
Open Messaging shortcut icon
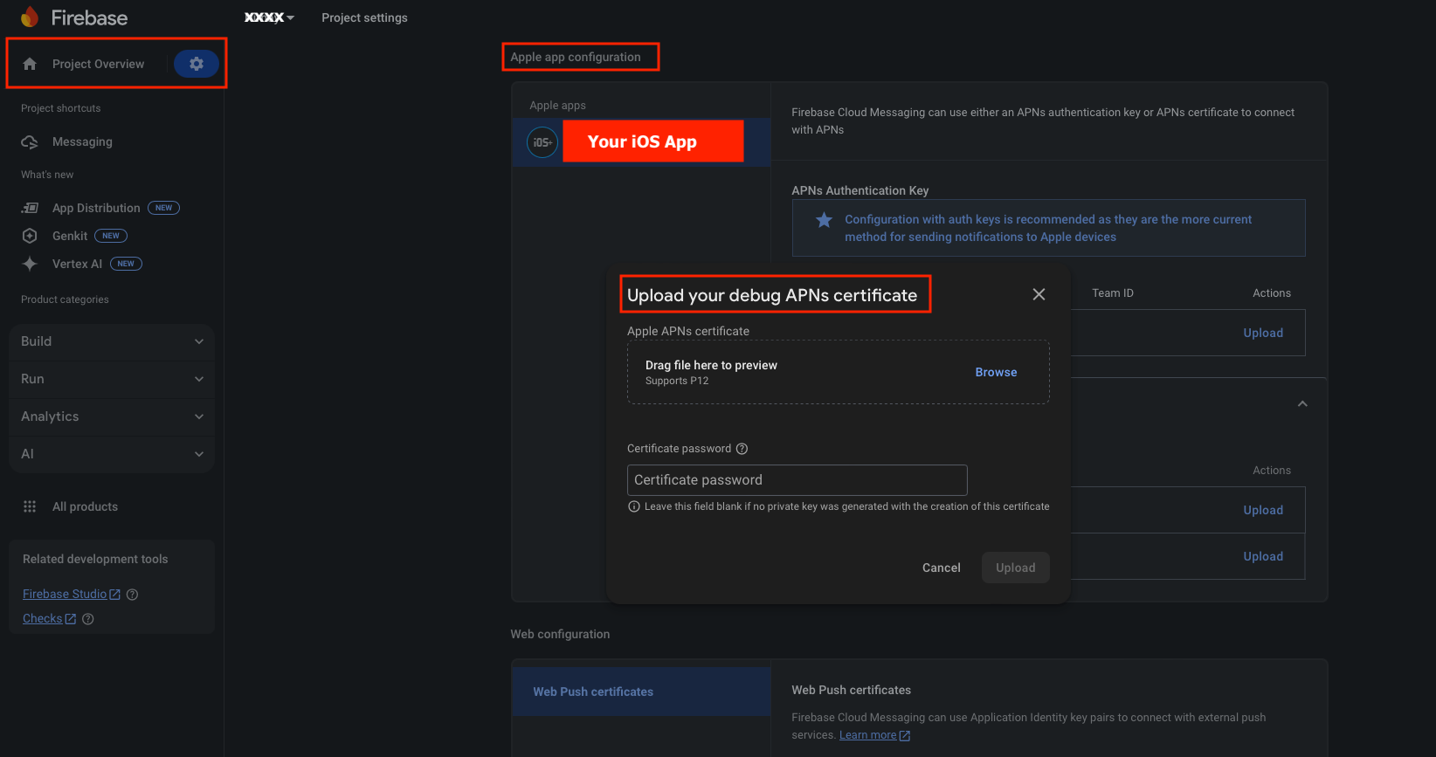[x=30, y=141]
